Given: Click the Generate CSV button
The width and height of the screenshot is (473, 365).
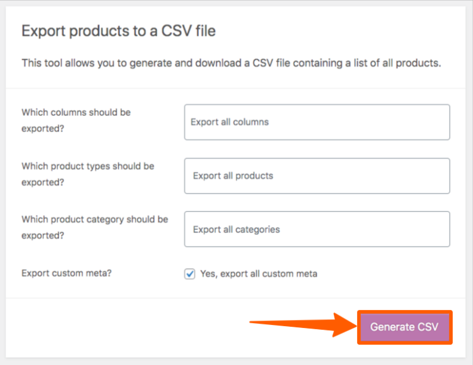Looking at the screenshot, I should pos(405,327).
